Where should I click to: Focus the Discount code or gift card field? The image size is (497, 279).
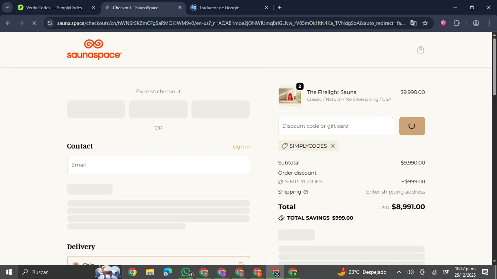pos(336,126)
